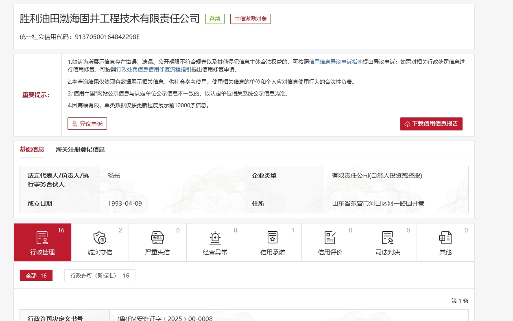Open the 诚实守信 shield icon
The image size is (513, 321).
100,238
